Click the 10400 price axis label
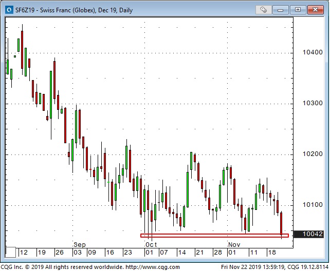The image size is (330, 271). click(313, 52)
